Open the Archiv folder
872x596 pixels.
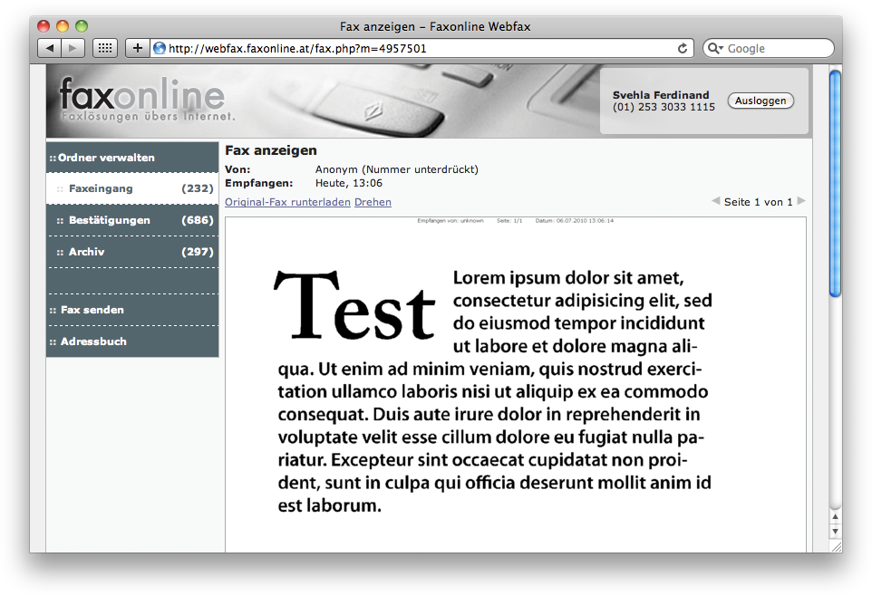coord(132,252)
